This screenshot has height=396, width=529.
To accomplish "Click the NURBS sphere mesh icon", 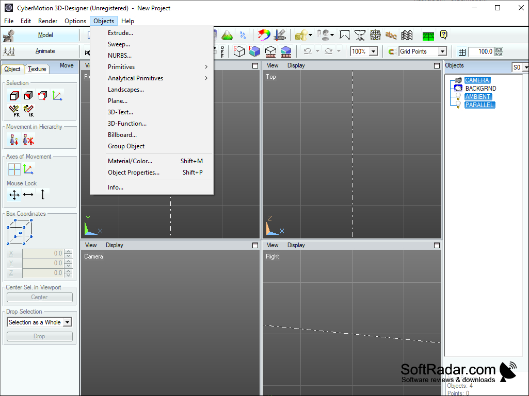I will pyautogui.click(x=375, y=35).
